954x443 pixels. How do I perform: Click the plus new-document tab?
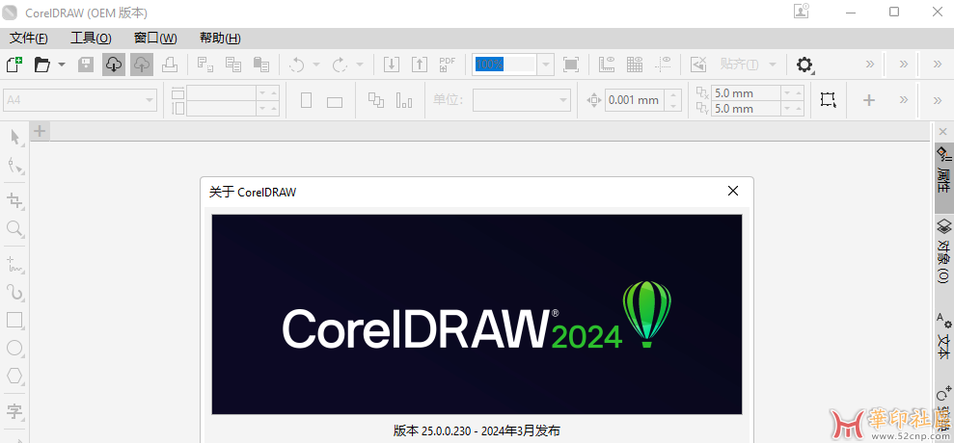40,131
